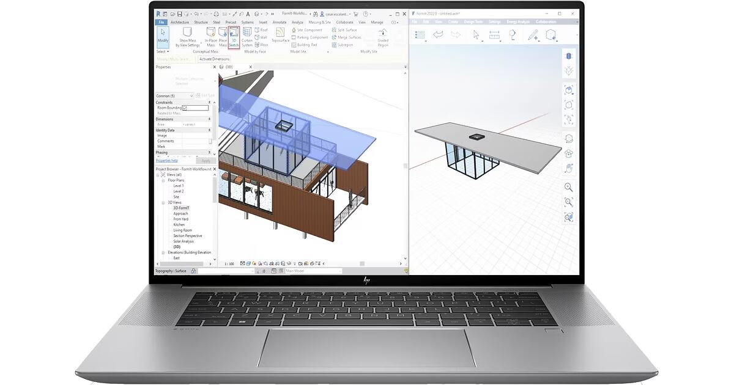Click the Graded Region tool
The image size is (734, 385).
382,37
